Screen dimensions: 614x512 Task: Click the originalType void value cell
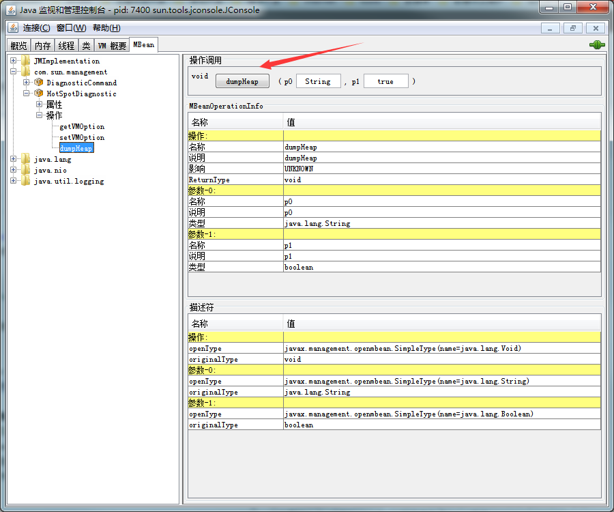pos(441,359)
